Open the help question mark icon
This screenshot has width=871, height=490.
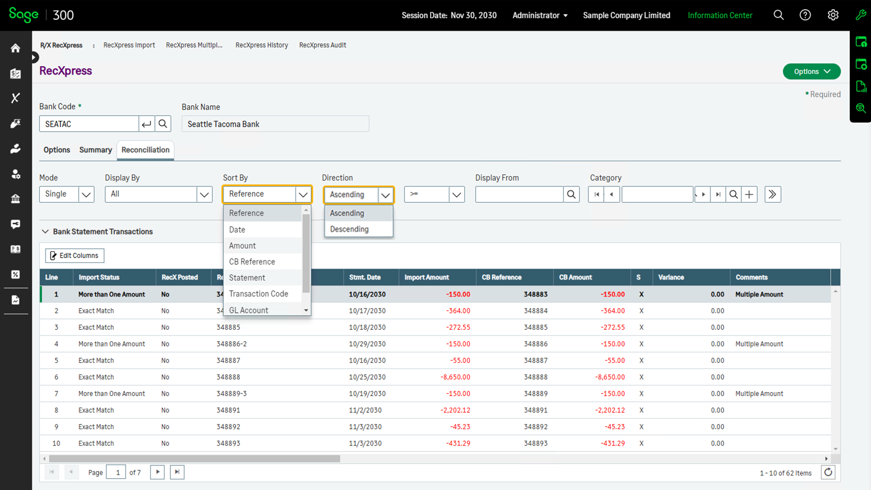pyautogui.click(x=805, y=15)
